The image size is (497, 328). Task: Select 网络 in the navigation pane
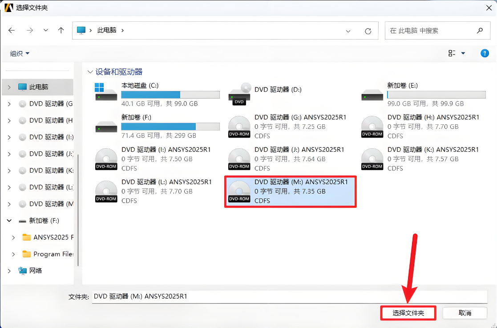click(x=30, y=271)
